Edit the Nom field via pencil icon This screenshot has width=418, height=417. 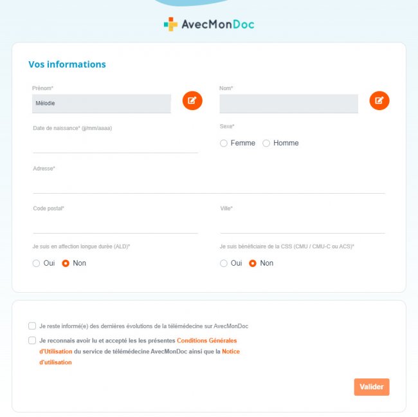pyautogui.click(x=379, y=100)
